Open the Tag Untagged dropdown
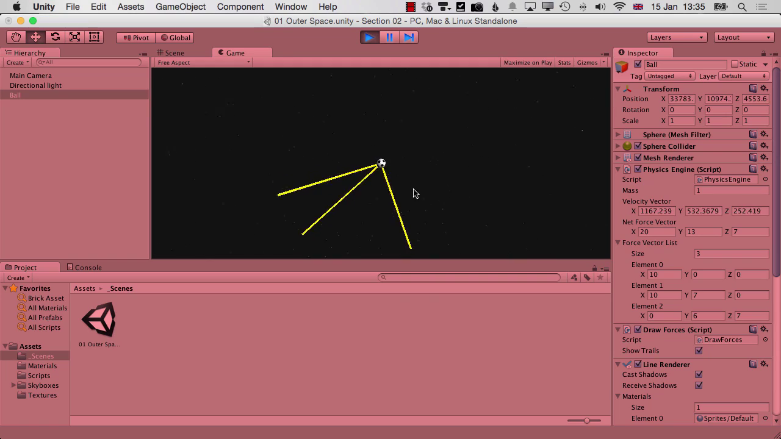Image resolution: width=781 pixels, height=439 pixels. click(x=669, y=76)
